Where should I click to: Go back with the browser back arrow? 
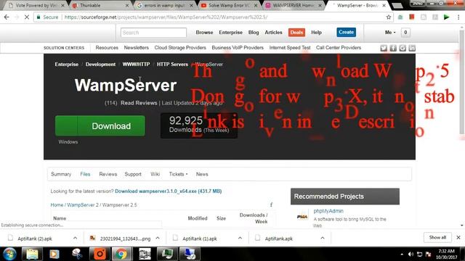(x=7, y=17)
